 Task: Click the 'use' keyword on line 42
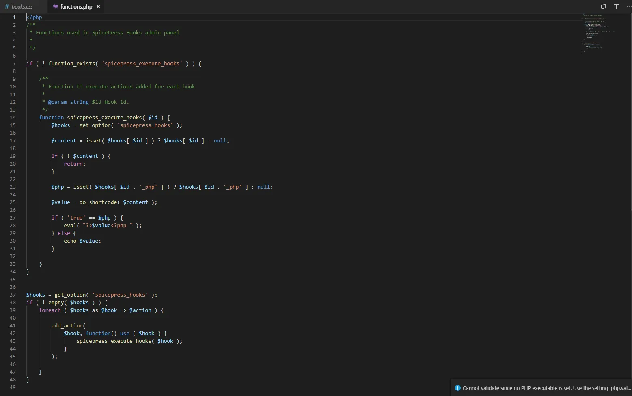[125, 333]
